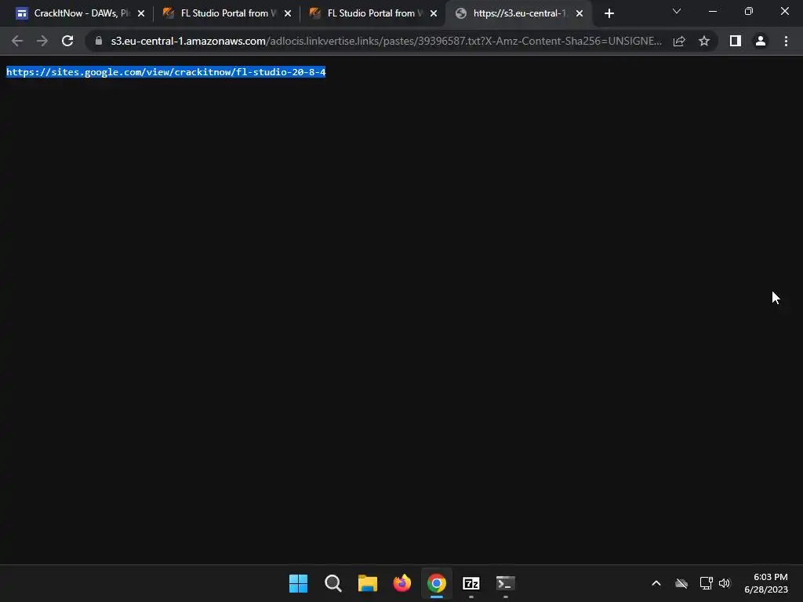This screenshot has width=803, height=602.
Task: Open the clock and date panel
Action: 766,583
